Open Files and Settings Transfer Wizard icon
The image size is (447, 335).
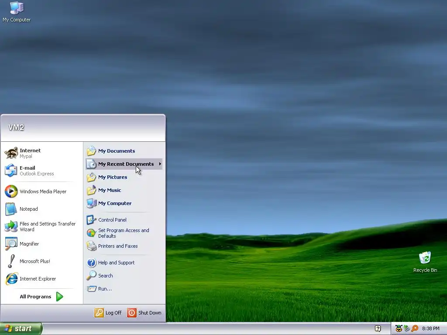coord(11,226)
